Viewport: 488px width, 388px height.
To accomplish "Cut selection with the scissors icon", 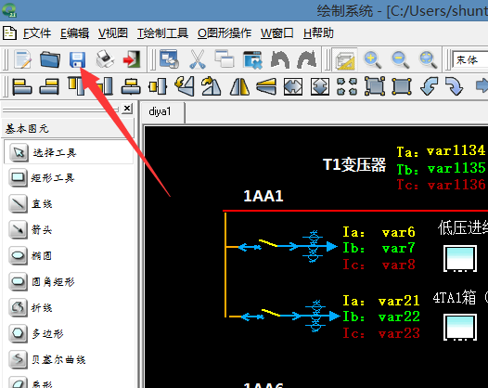I will pos(198,59).
